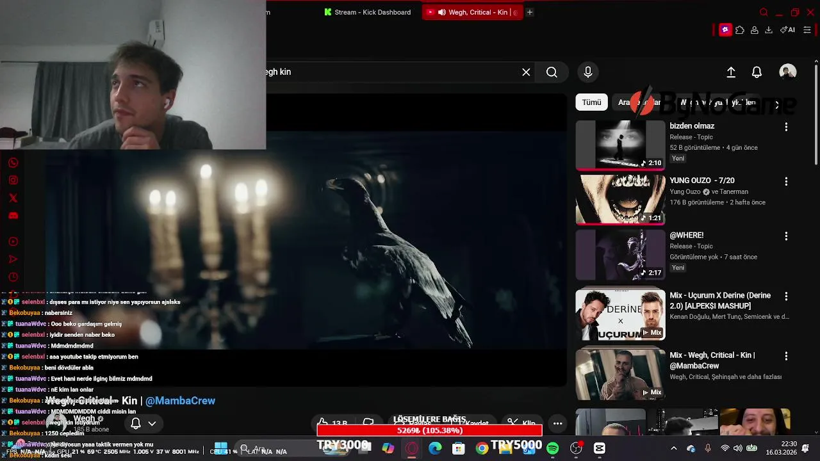Open the browser AI assistant button
The width and height of the screenshot is (820, 461).
(787, 29)
